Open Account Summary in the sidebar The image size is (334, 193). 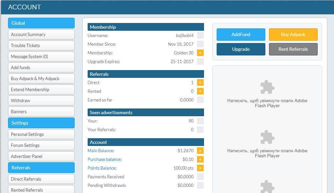41,34
